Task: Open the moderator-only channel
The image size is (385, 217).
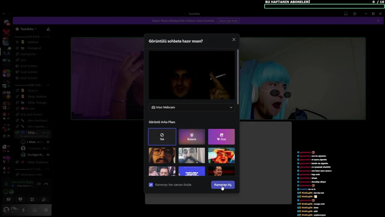Action: pos(33,175)
